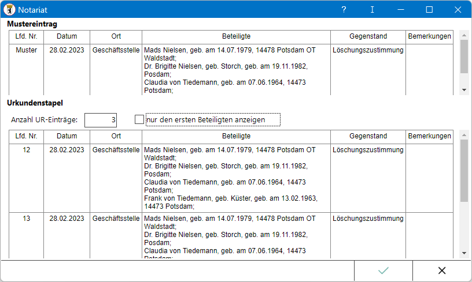The width and height of the screenshot is (472, 282).
Task: Click 'Claudia von Tiedemann' line in row 13
Action: 225,251
